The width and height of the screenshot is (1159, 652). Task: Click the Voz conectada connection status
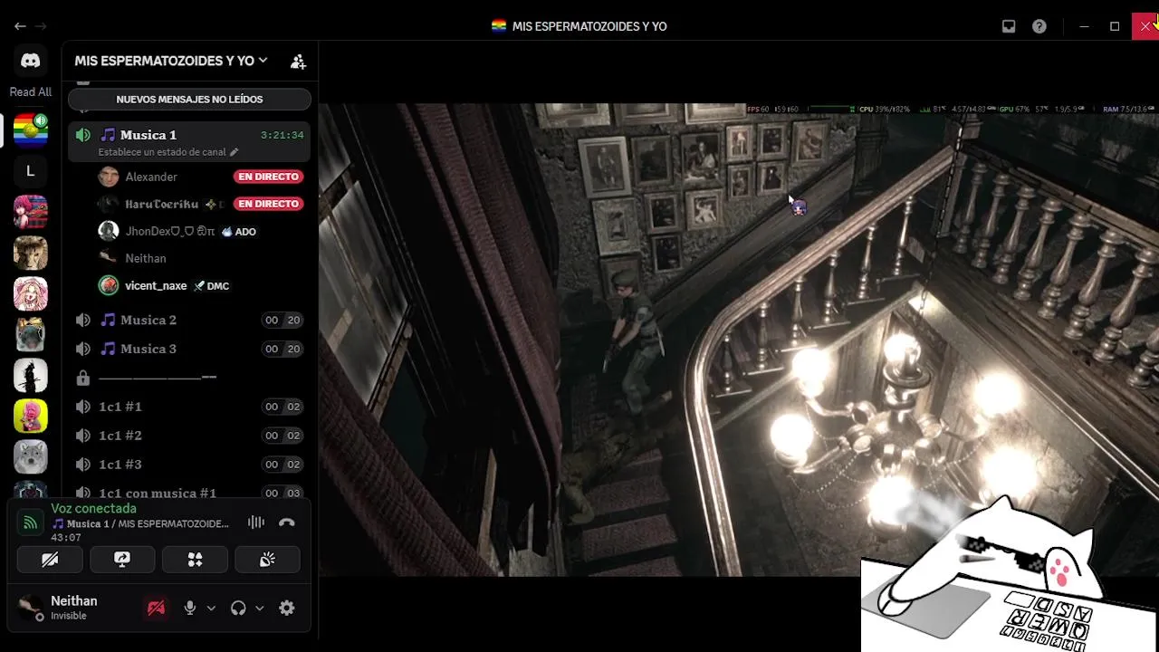pos(93,509)
